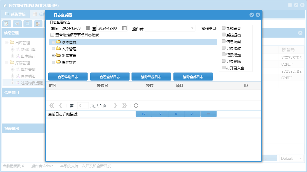Screen dimensions: 307x172
Task: Open the 操作者 dropdown list
Action: coord(192,28)
